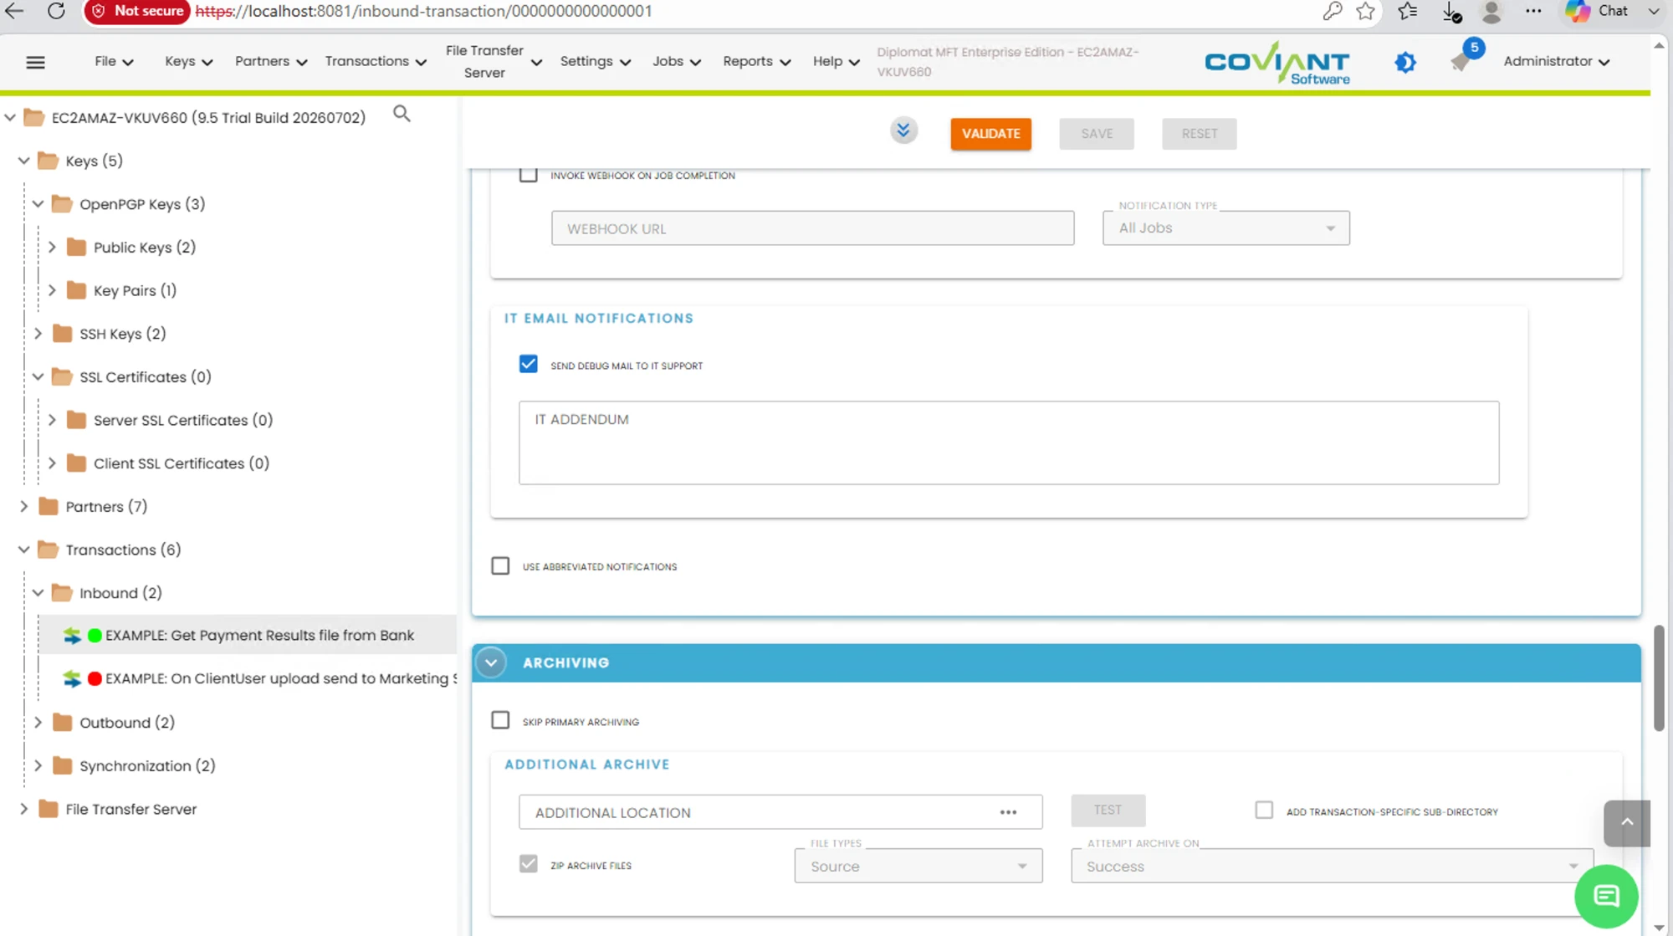Open the hamburger navigation menu
The height and width of the screenshot is (936, 1673).
tap(35, 62)
